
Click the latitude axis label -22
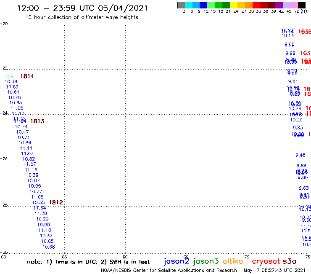[4, 68]
